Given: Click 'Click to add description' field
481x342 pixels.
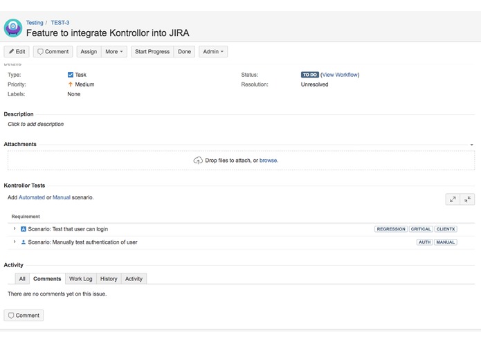Looking at the screenshot, I should (35, 124).
